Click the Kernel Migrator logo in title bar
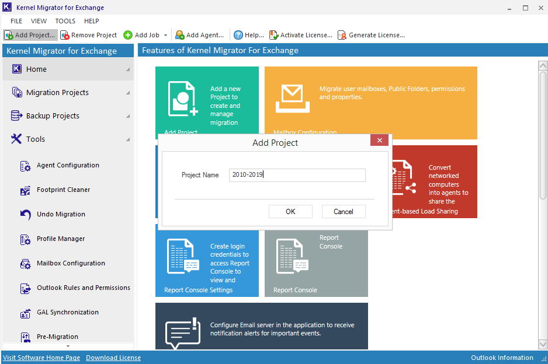 coord(7,7)
